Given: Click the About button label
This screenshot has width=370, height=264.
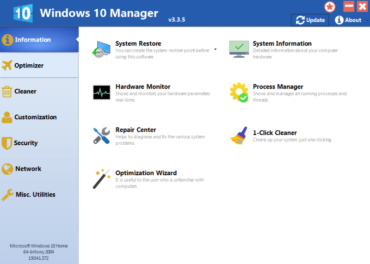Looking at the screenshot, I should point(353,20).
